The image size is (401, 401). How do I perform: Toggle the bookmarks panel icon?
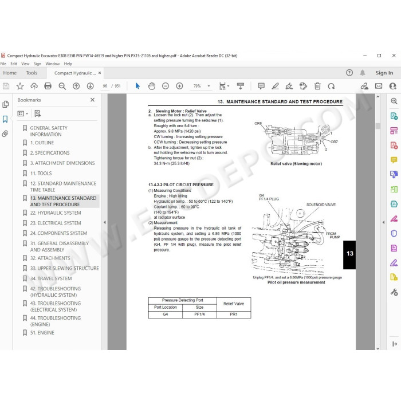click(5, 119)
